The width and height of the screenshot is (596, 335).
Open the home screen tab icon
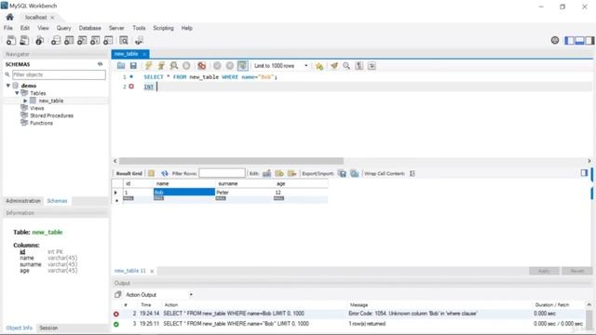10,17
